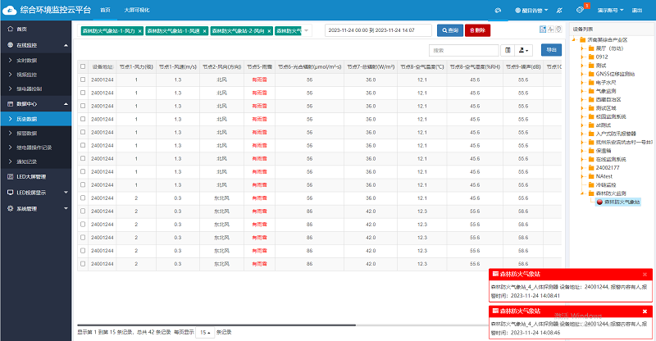
Task: Click the clock view icon beside chart icon
Action: (x=558, y=29)
